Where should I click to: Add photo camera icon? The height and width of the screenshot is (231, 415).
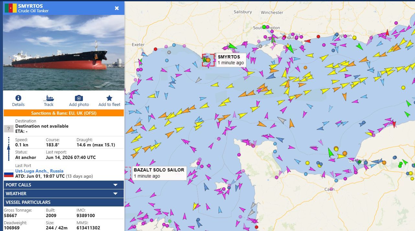(x=79, y=98)
